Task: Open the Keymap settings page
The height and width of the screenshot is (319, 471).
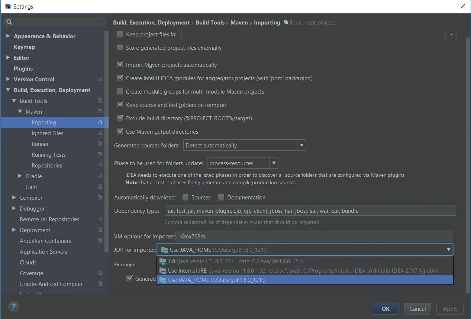Action: tap(24, 47)
